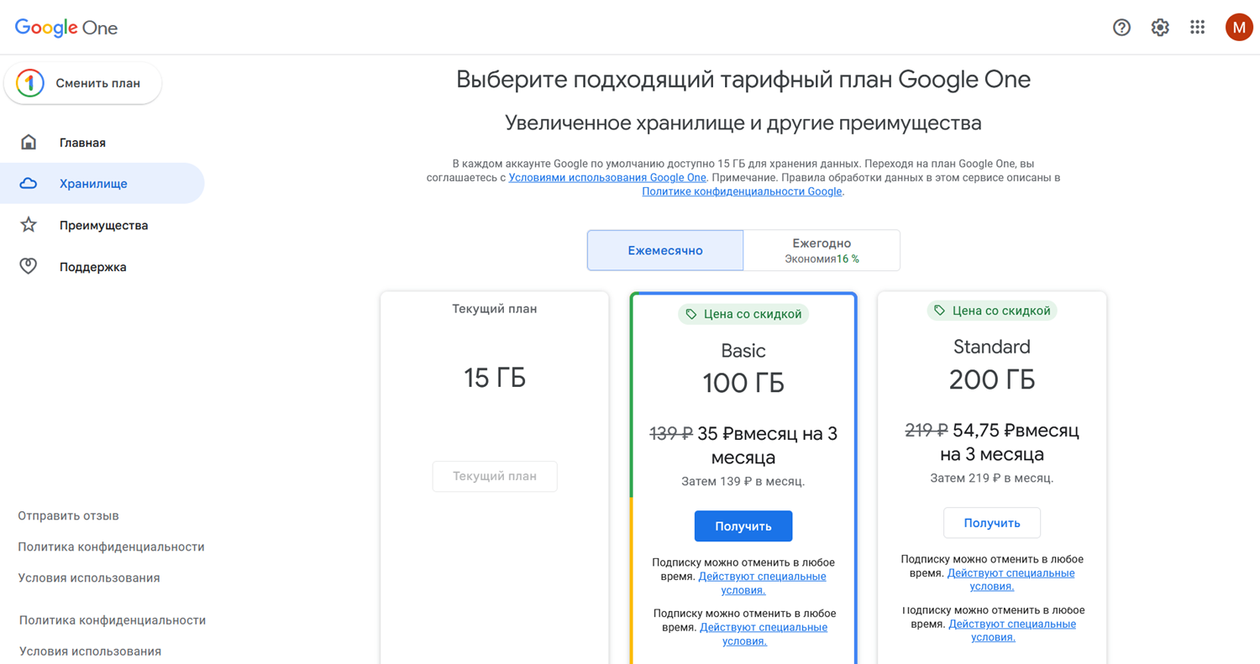Click the Текущий план heading on first card
Viewport: 1260px width, 664px height.
click(x=495, y=309)
